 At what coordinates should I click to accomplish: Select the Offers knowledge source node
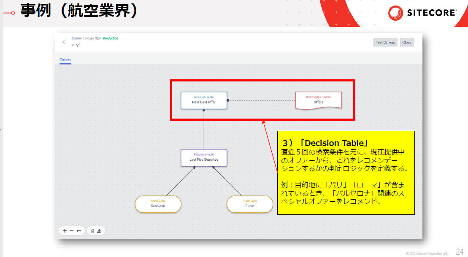(x=319, y=100)
